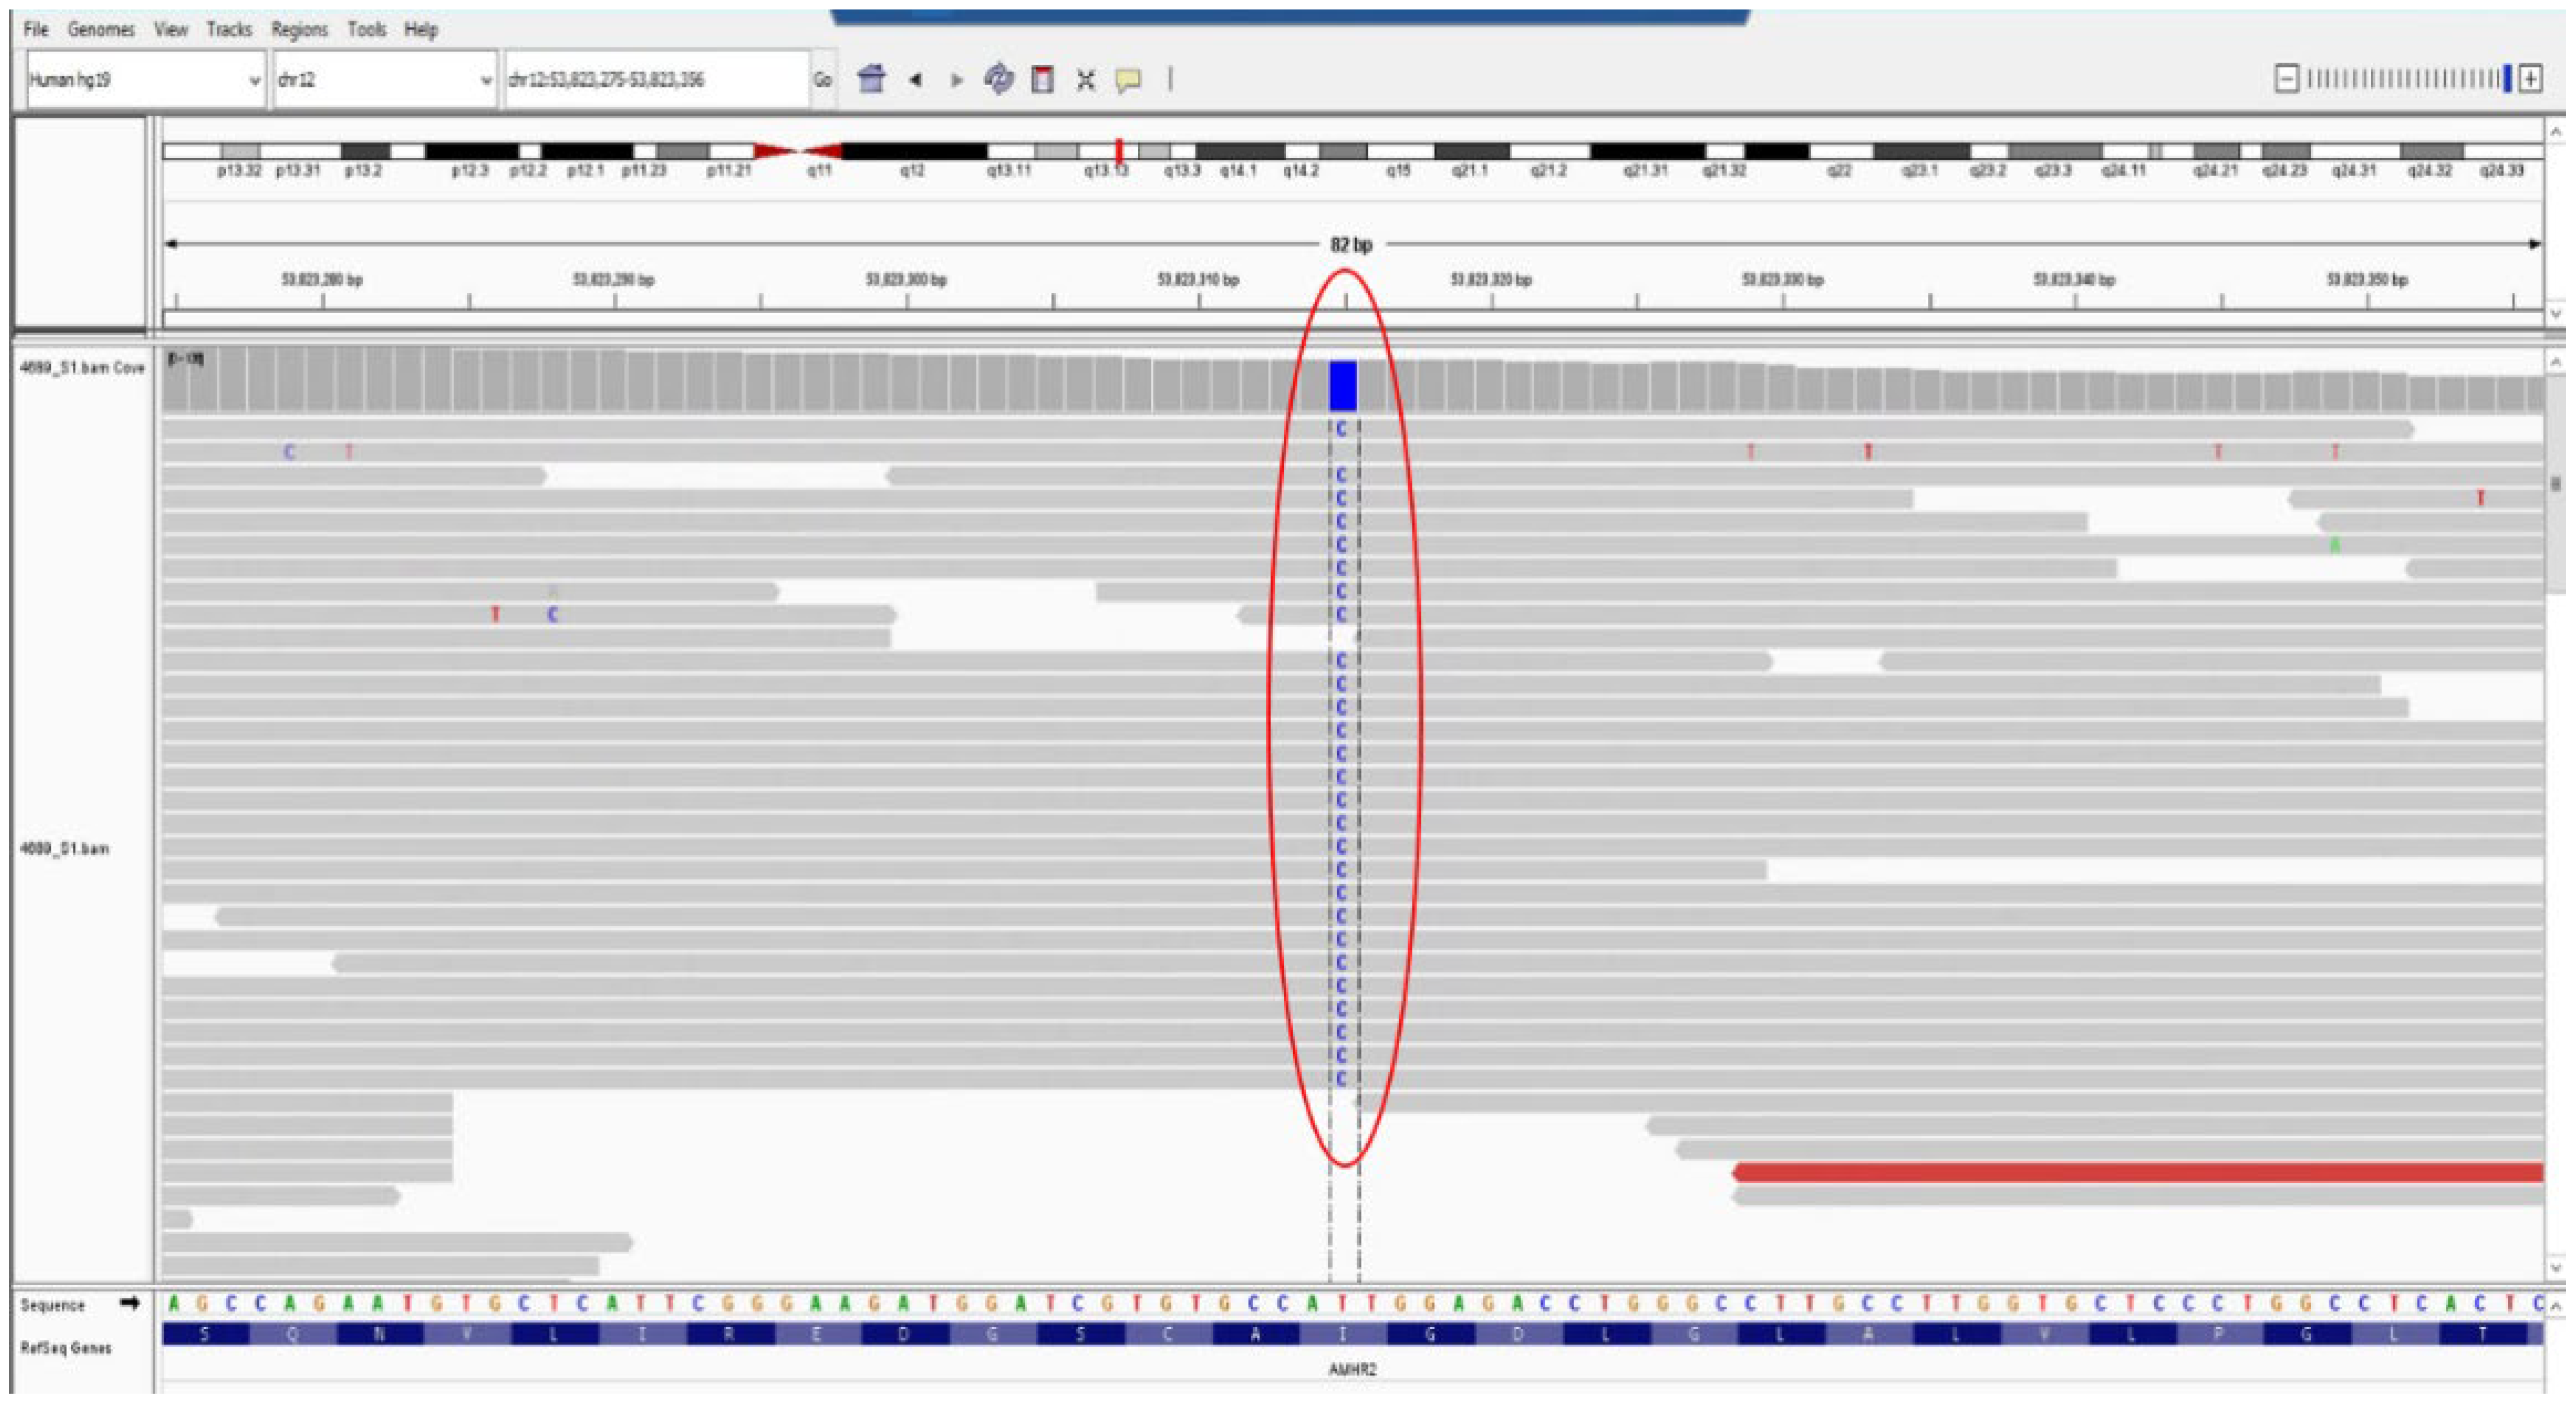The image size is (2576, 1402).
Task: Click the amino acid S block in RefSeq
Action: [x=204, y=1334]
